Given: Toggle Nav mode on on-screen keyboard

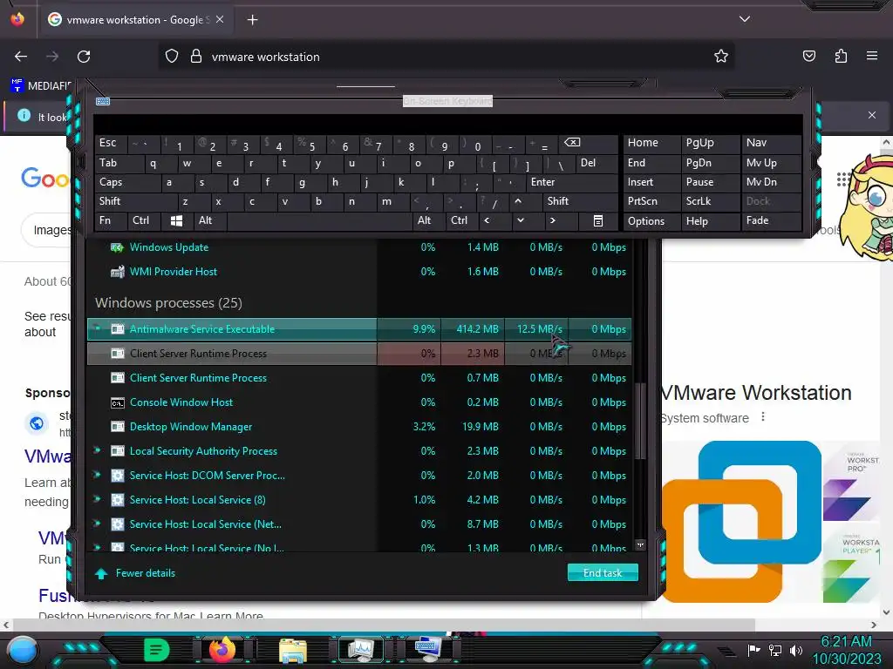Looking at the screenshot, I should (x=771, y=143).
